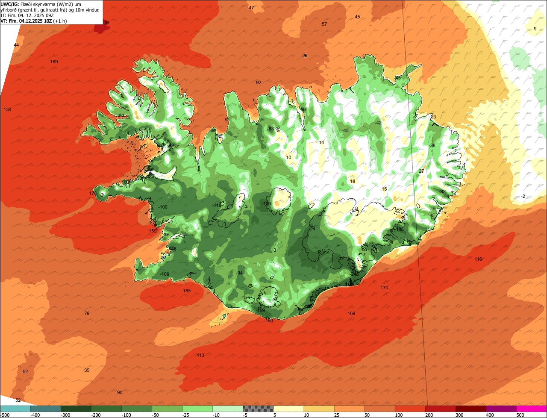Click the dark teal legend swatch between -400 and -300
Screen dimensions: 547x418
pyautogui.click(x=46, y=409)
